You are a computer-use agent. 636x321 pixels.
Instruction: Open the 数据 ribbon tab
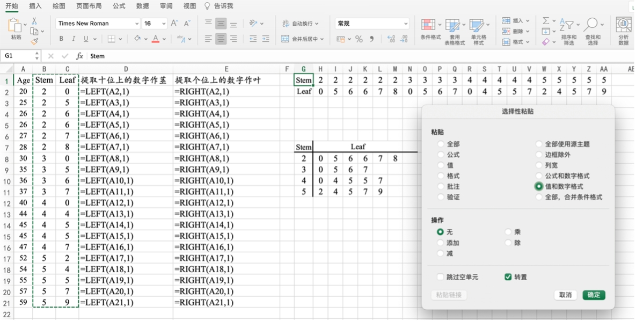(143, 6)
